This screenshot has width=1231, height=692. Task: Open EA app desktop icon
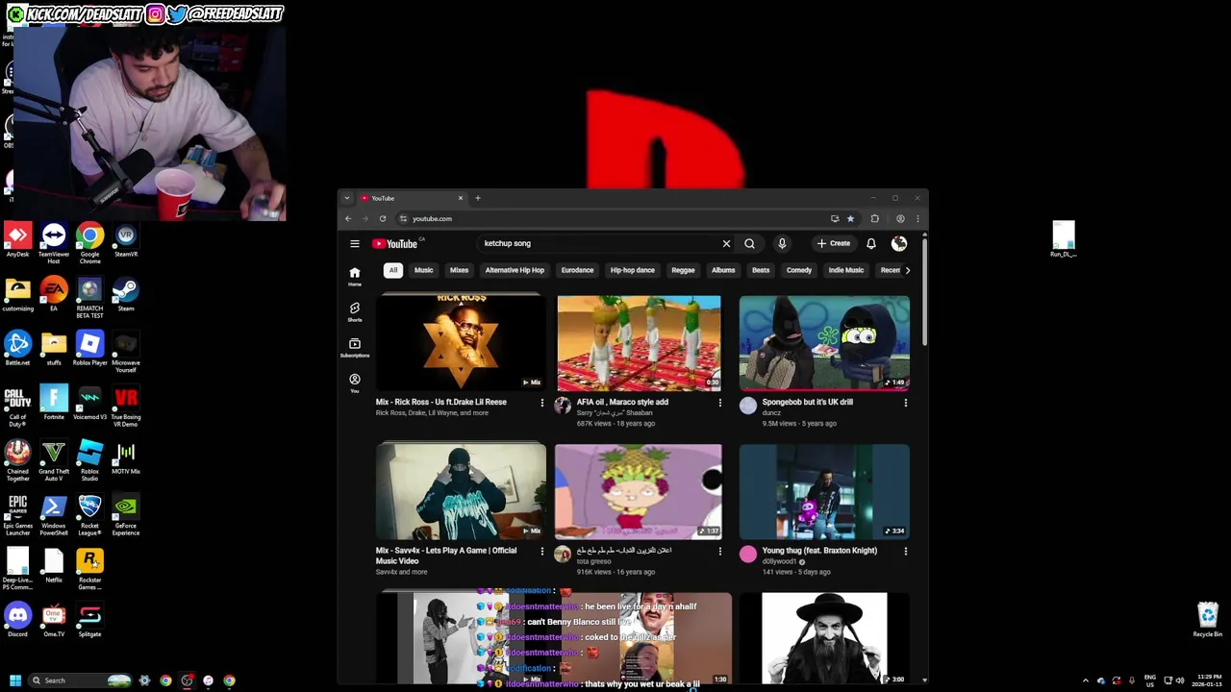point(54,294)
